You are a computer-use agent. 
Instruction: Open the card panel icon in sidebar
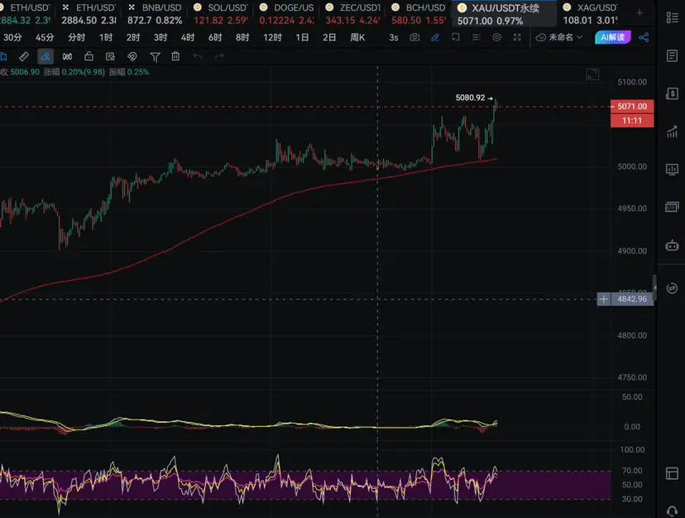[x=672, y=207]
